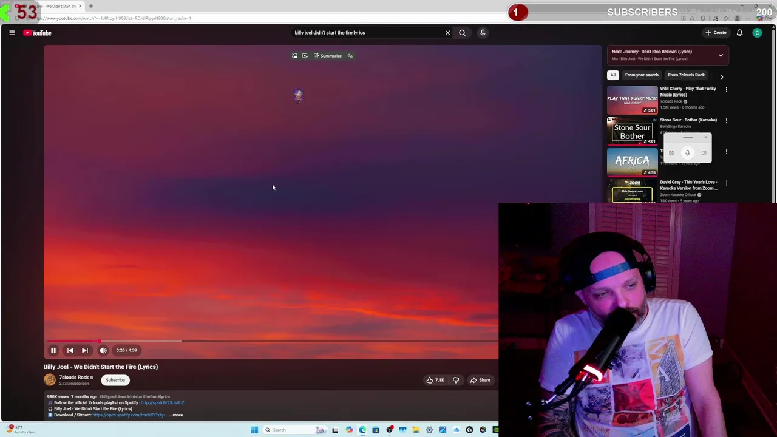This screenshot has width=777, height=437.
Task: Click the #billyjoel hashtag
Action: 107,397
